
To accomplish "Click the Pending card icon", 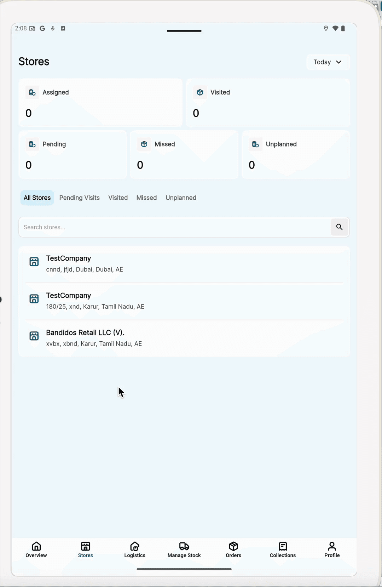I will [x=32, y=144].
